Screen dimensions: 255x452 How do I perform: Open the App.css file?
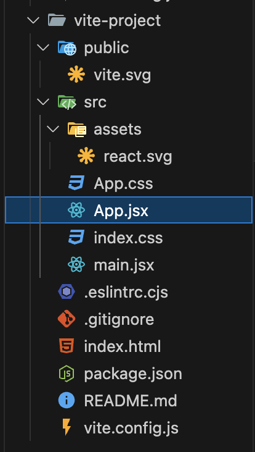123,183
